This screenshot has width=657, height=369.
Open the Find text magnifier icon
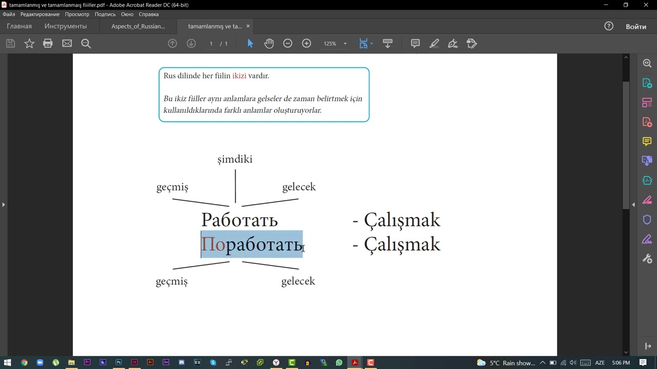[86, 44]
